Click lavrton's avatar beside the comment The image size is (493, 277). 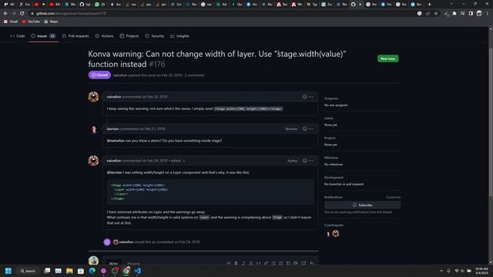(93, 129)
